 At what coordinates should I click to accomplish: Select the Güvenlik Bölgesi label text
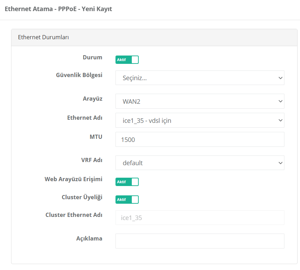(79, 75)
